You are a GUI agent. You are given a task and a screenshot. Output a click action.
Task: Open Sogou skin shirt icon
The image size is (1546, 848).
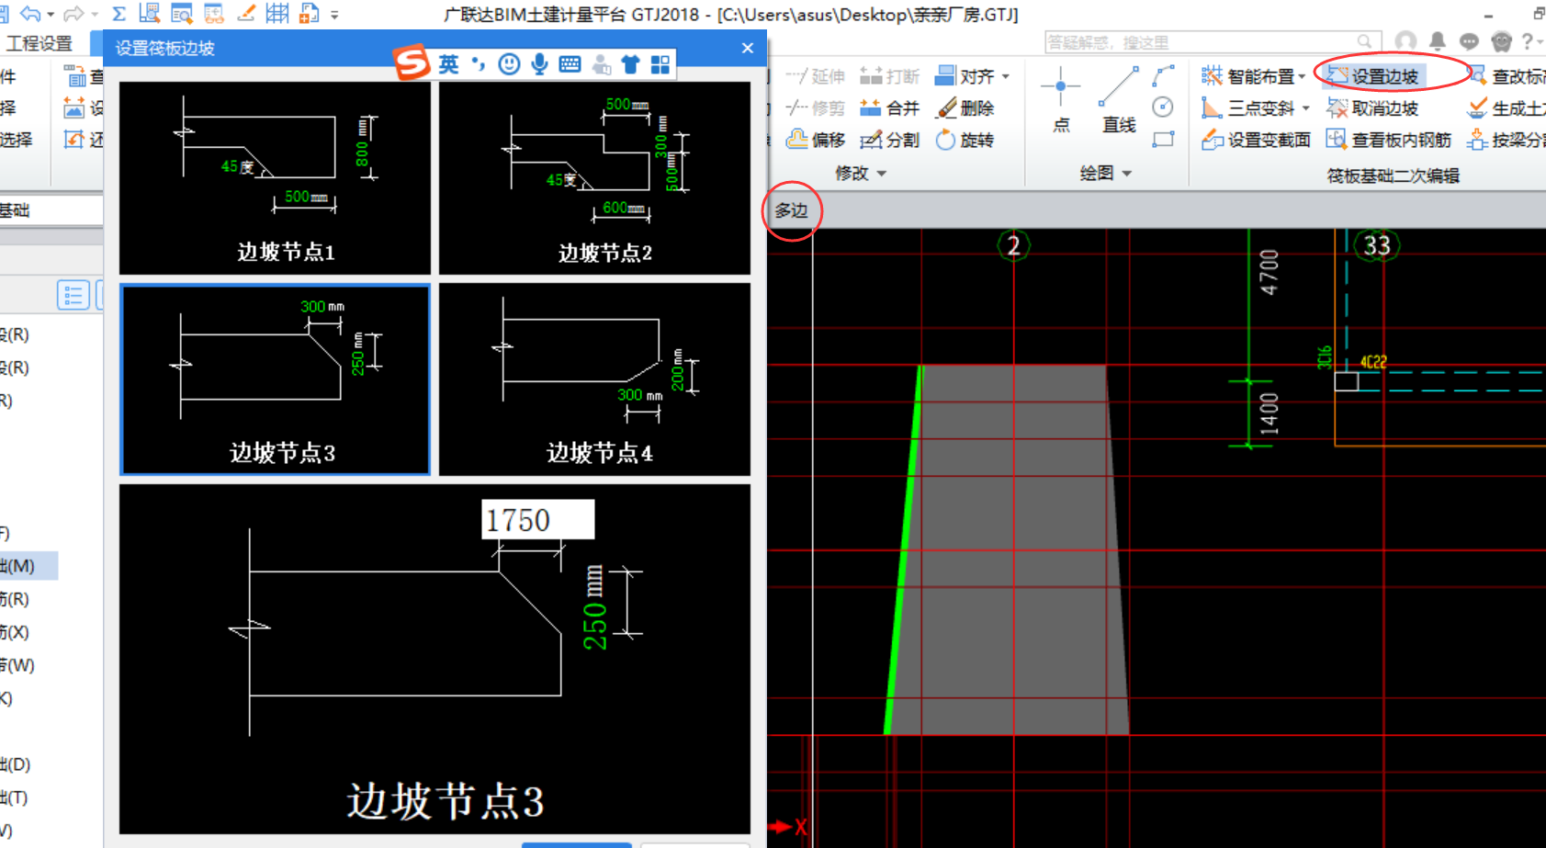(630, 63)
